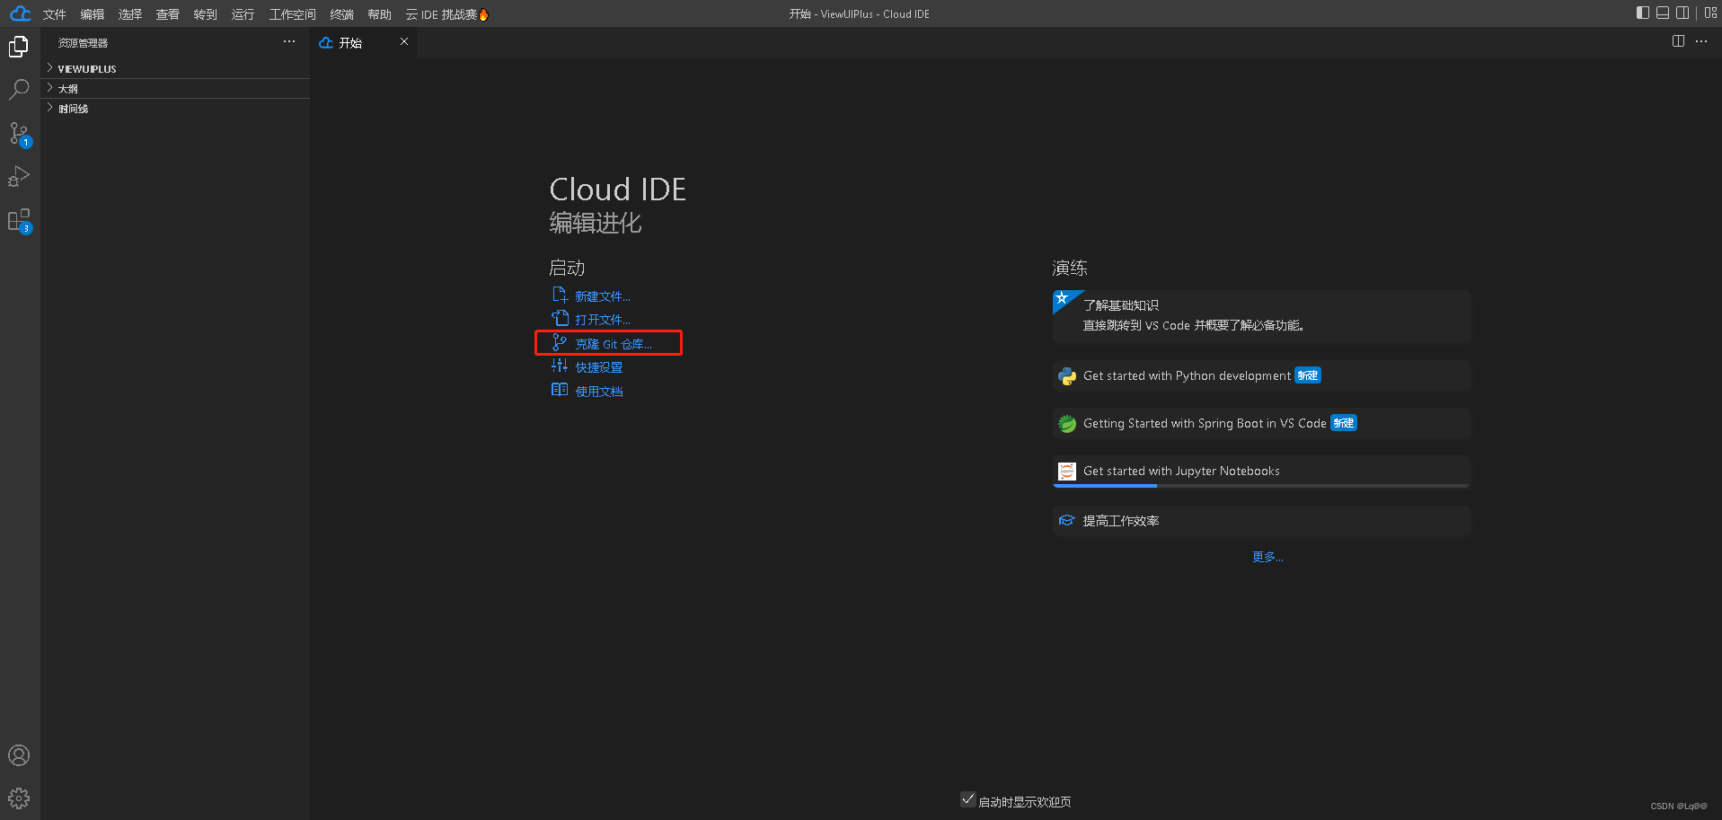The image size is (1722, 820).
Task: Click the settings sliders icon beside 快捷设置
Action: tap(560, 366)
